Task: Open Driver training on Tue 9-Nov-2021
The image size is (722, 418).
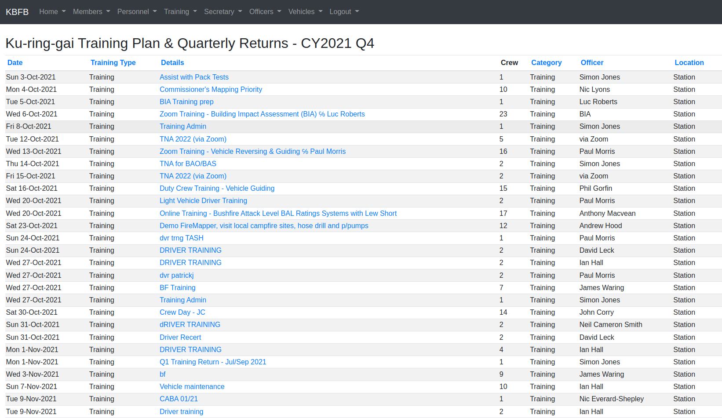Action: [x=181, y=412]
